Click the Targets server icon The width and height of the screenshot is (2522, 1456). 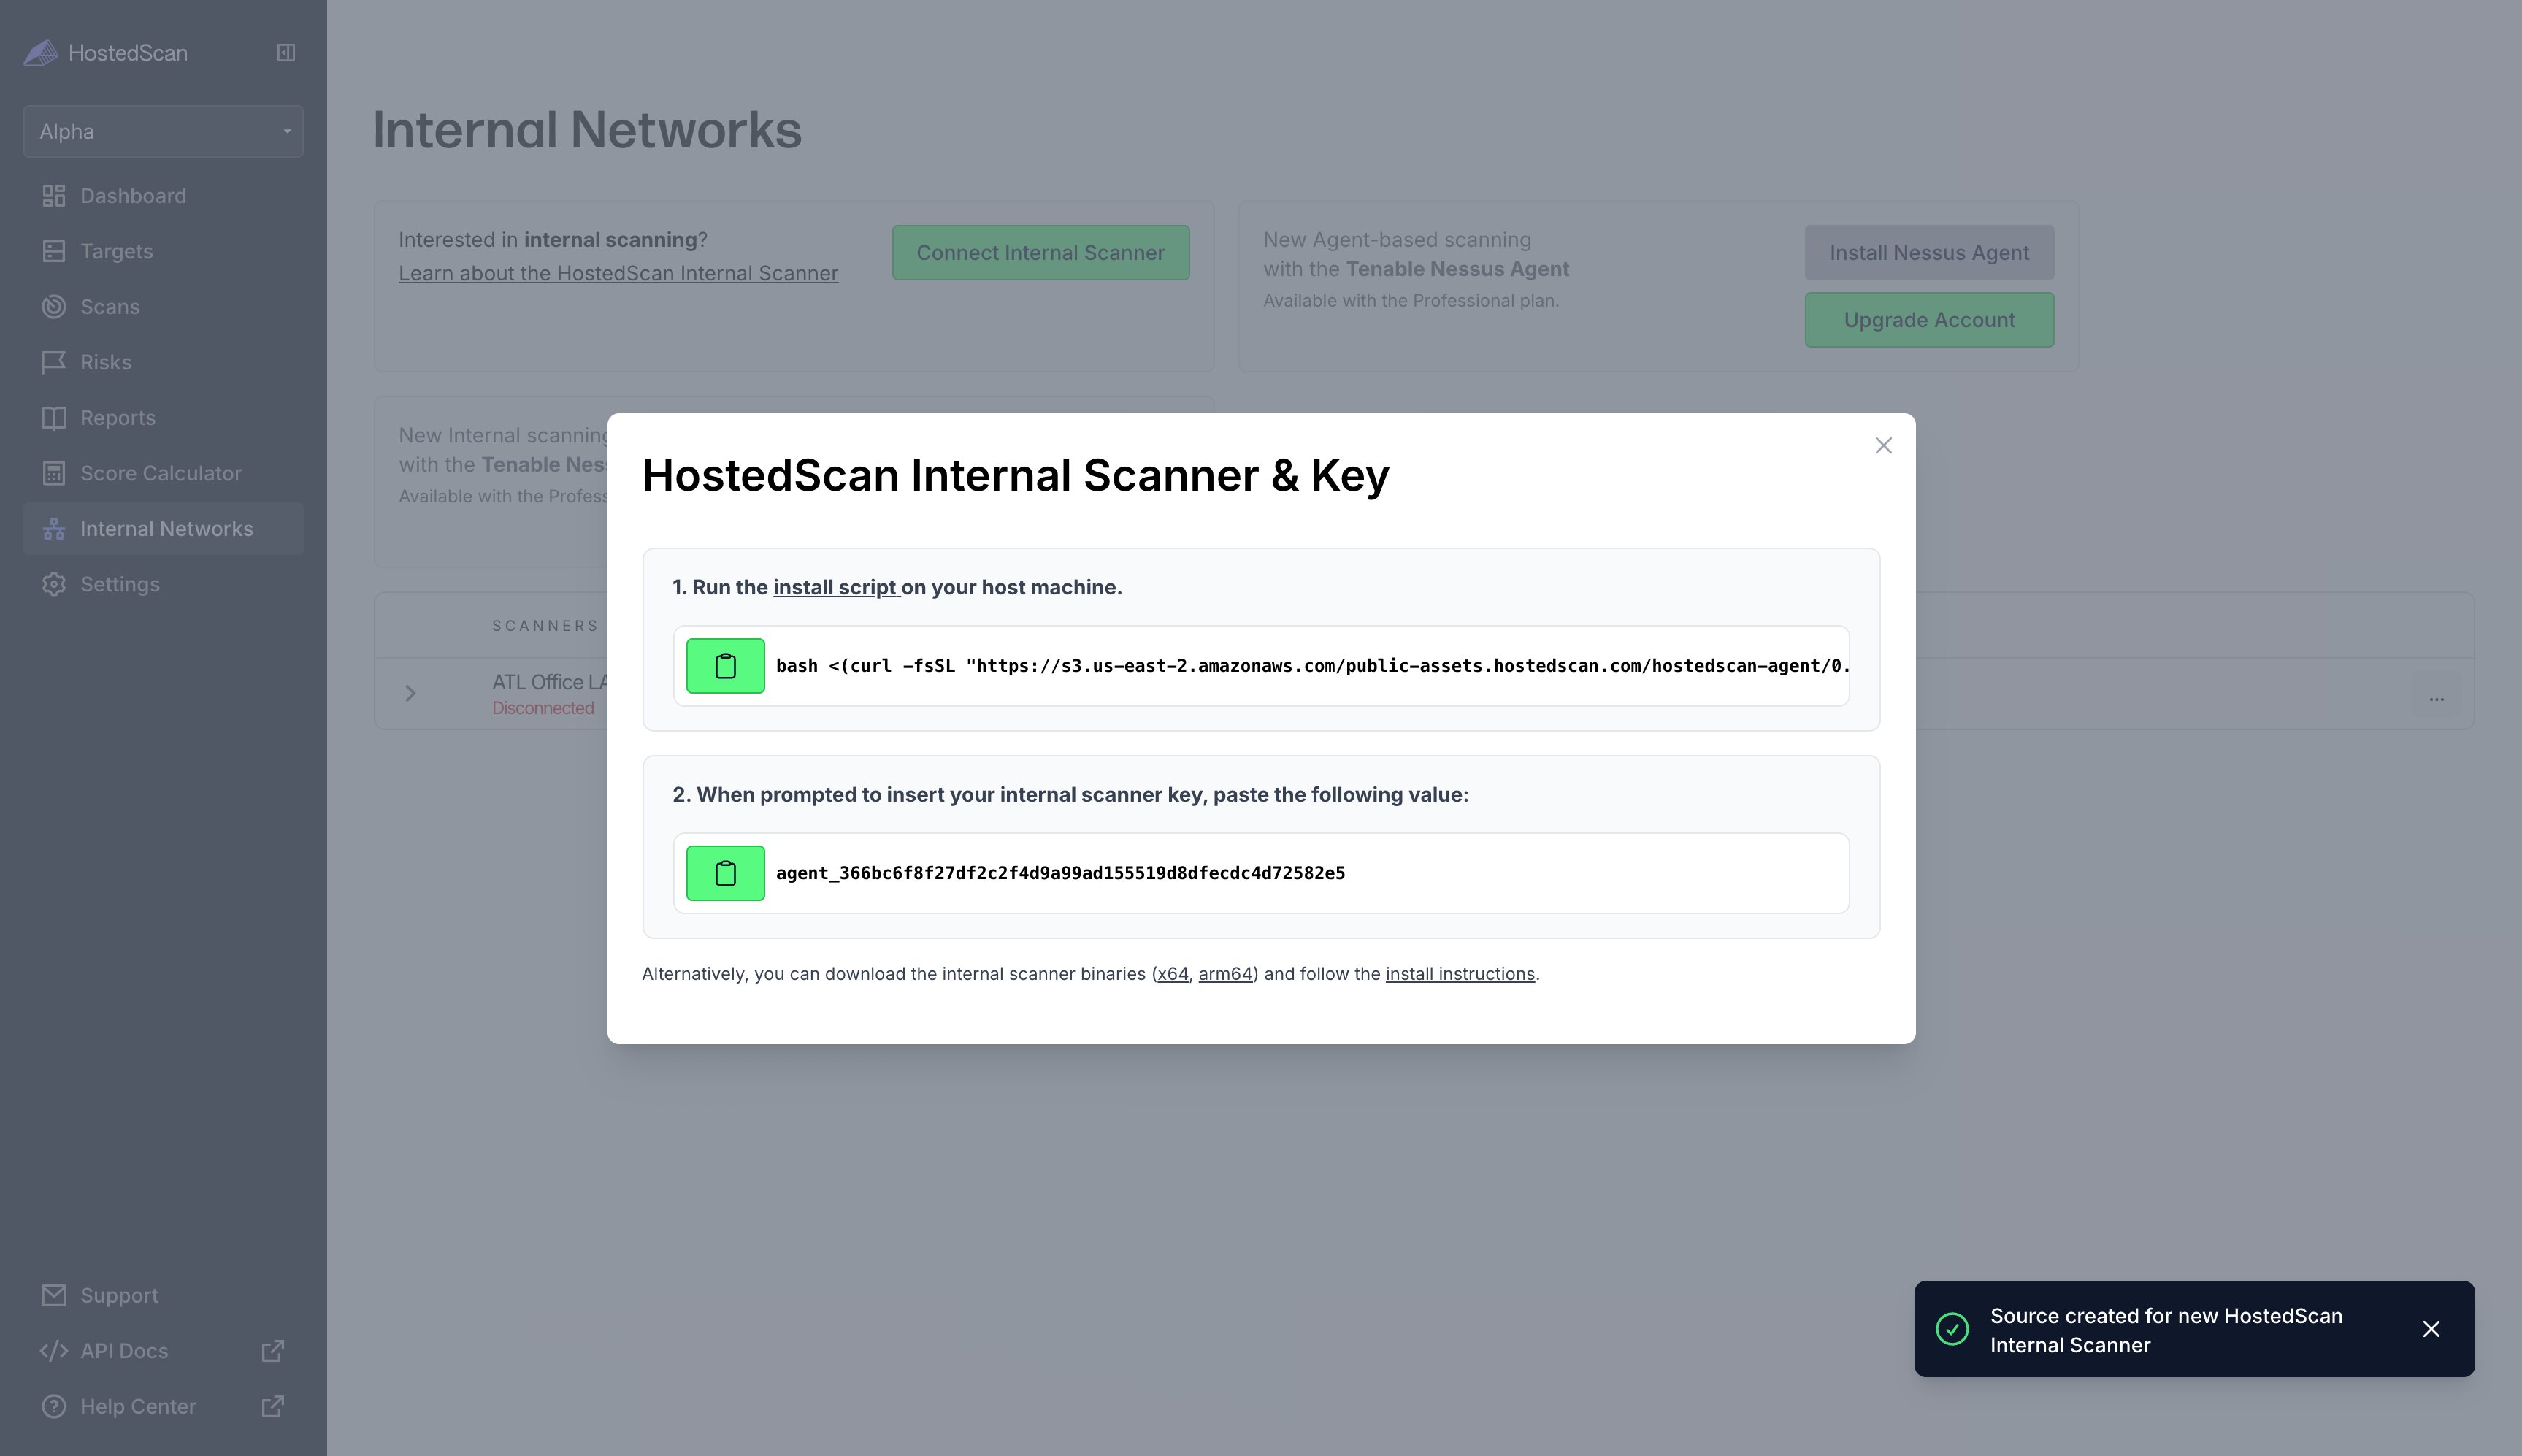pyautogui.click(x=54, y=251)
